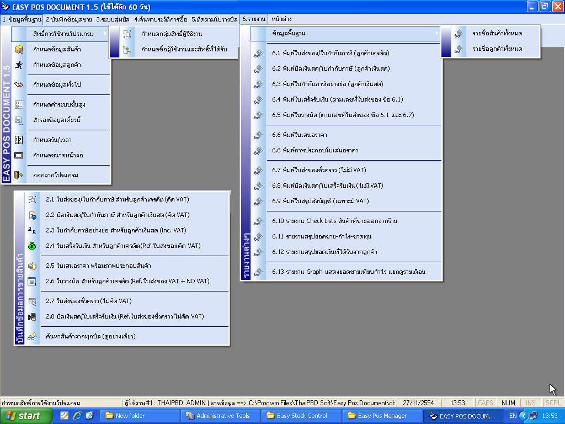Open menu 3.ระบบสุ่มบิล
The image size is (565, 424).
(113, 19)
